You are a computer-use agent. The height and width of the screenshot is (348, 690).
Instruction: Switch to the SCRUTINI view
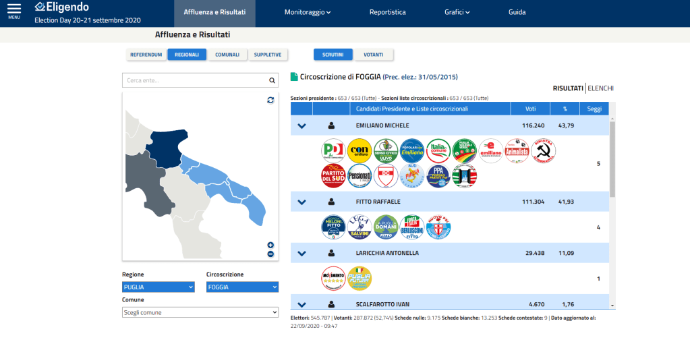333,55
